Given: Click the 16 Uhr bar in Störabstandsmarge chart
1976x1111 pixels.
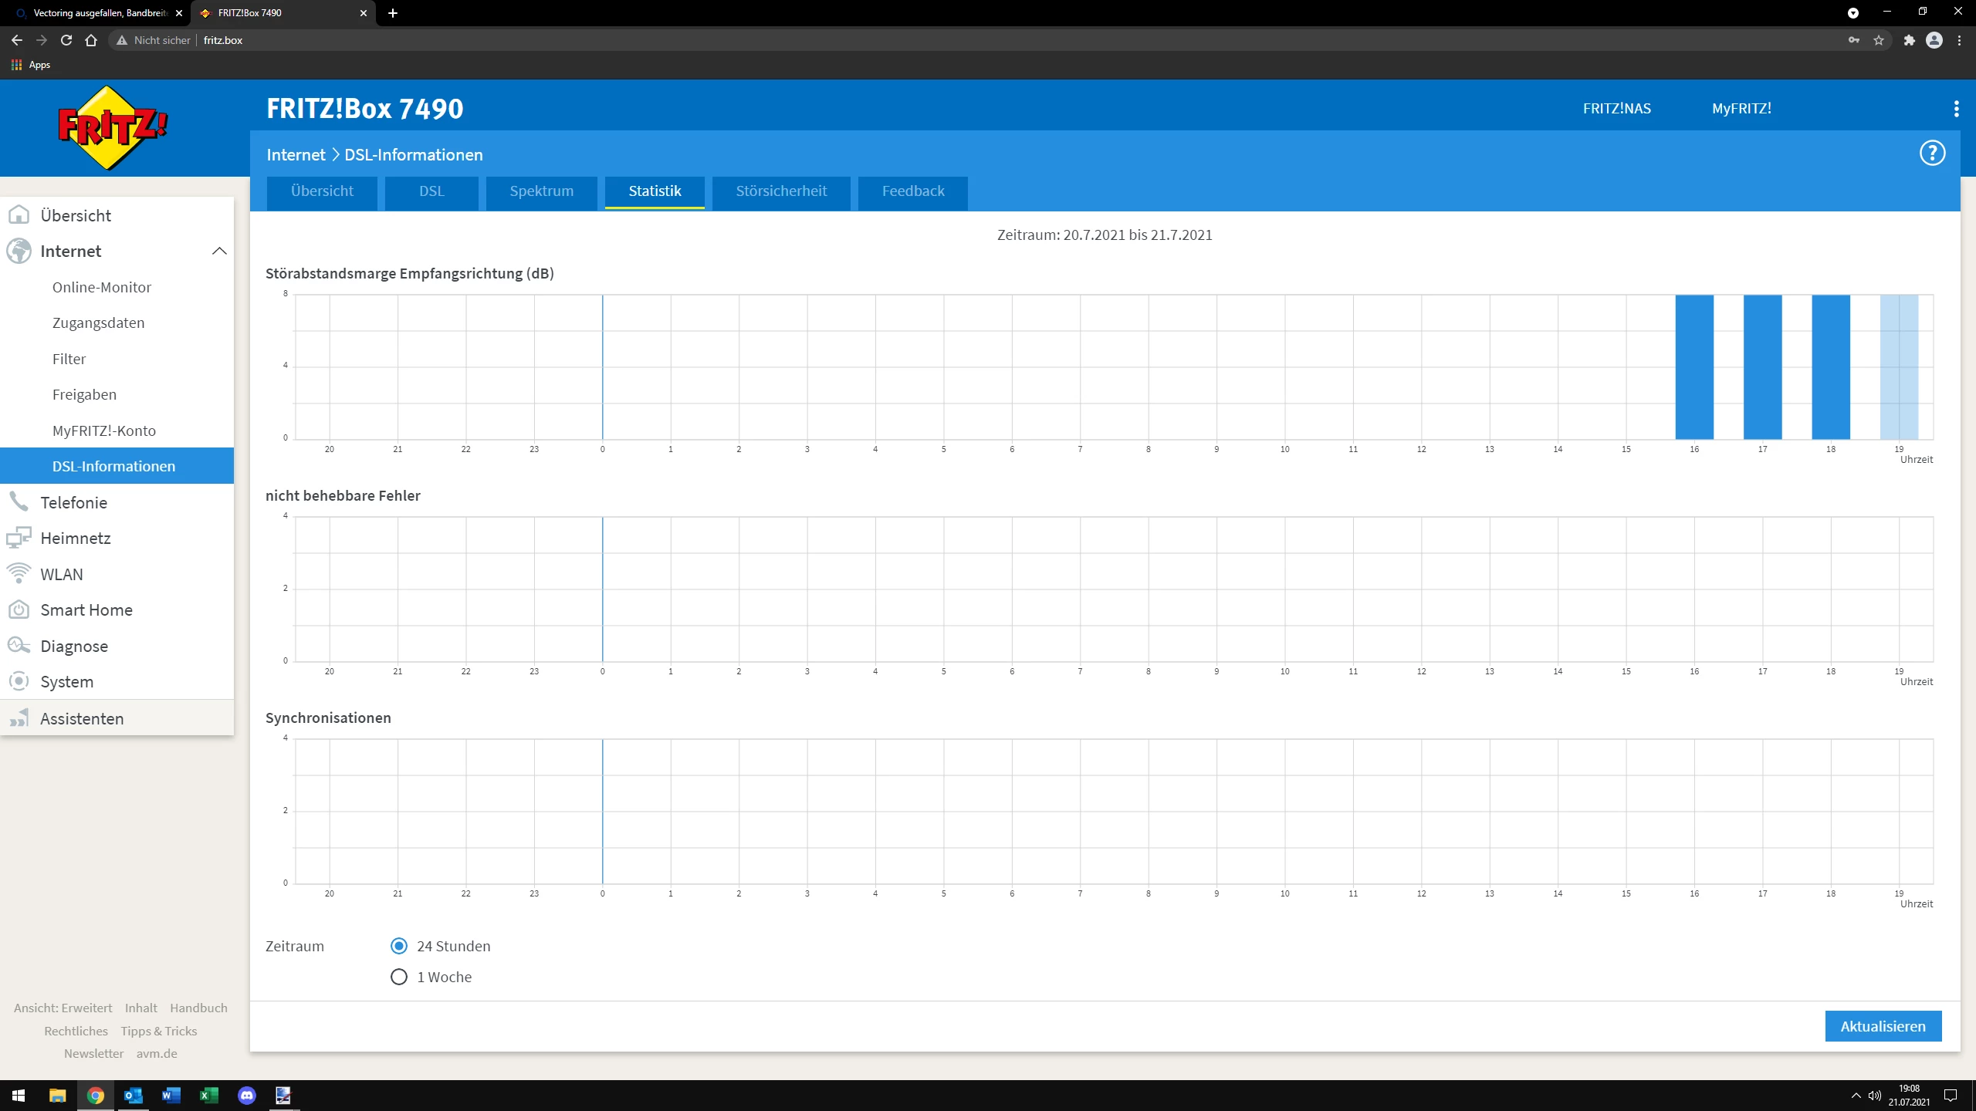Looking at the screenshot, I should click(x=1693, y=367).
